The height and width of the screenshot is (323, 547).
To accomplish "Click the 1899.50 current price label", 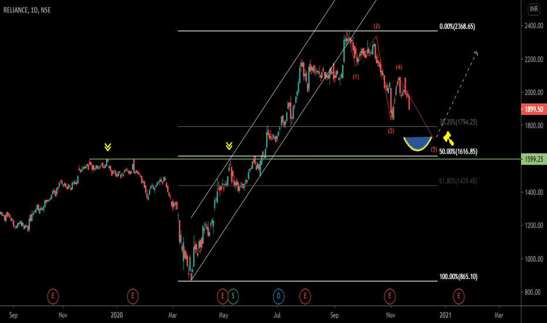I will [534, 109].
